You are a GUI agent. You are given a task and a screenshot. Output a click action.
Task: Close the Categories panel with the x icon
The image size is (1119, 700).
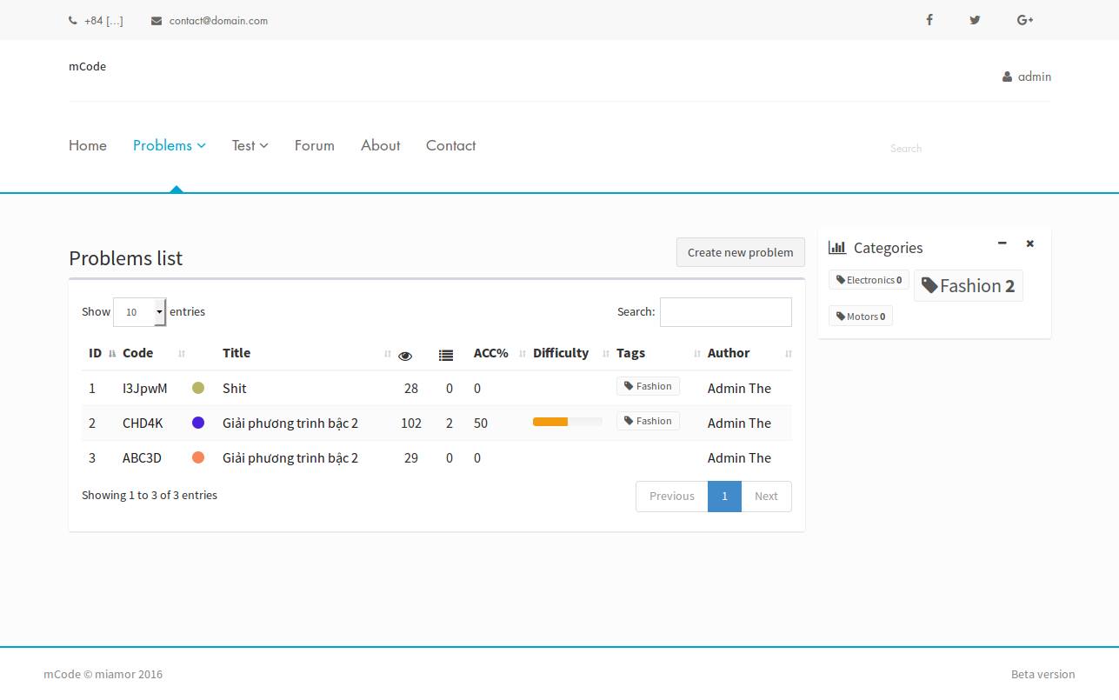tap(1030, 243)
